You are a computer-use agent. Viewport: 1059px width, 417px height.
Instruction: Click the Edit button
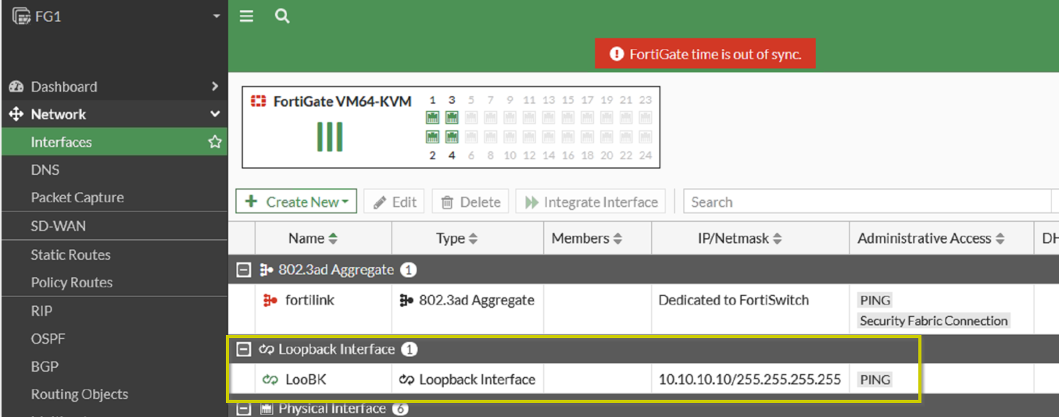(394, 201)
